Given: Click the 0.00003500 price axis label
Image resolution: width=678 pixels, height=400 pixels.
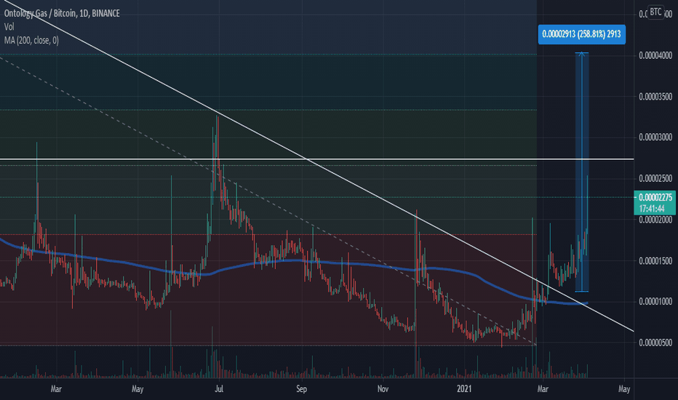Looking at the screenshot, I should pos(655,97).
